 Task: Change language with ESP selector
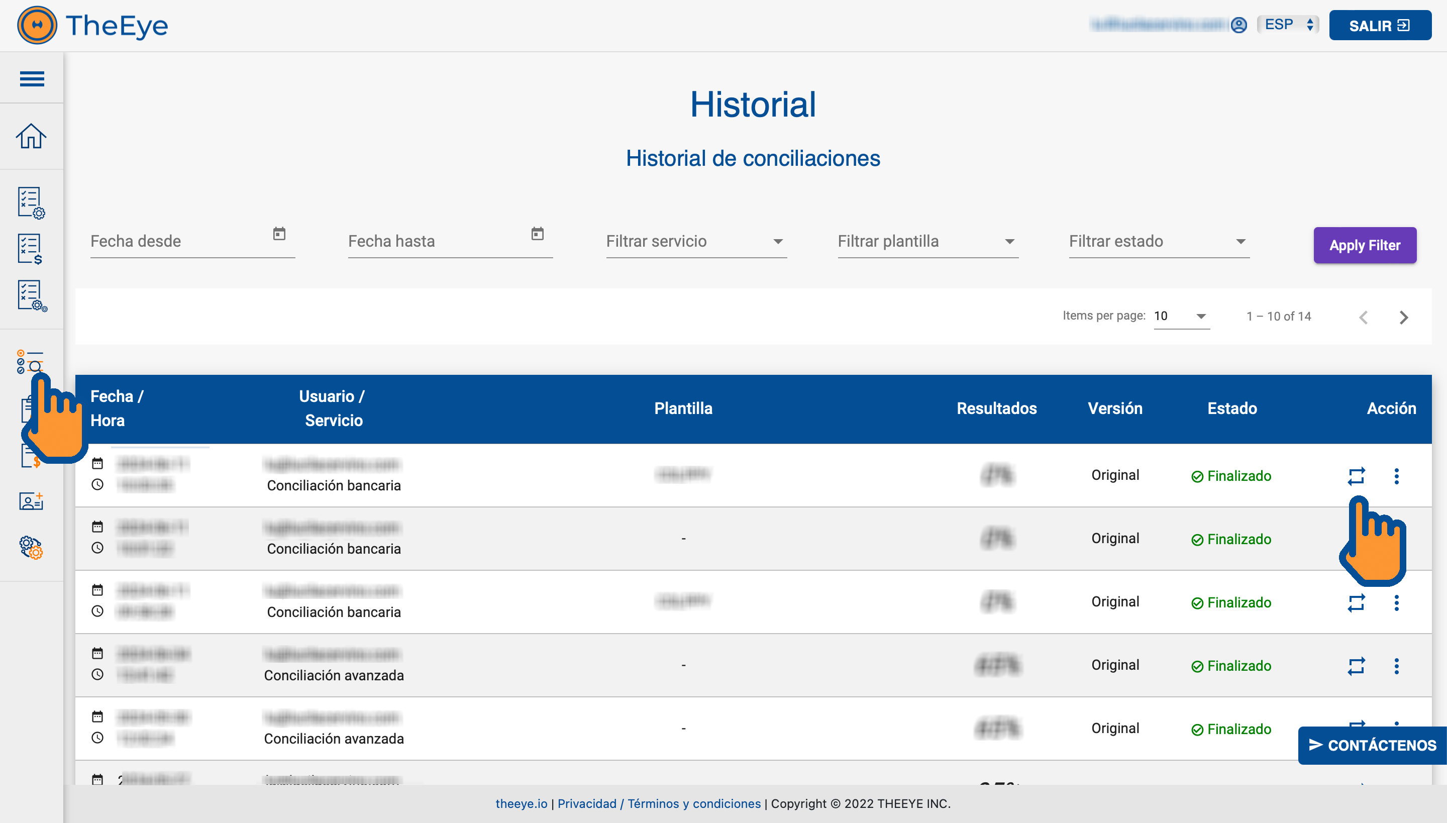(1288, 25)
